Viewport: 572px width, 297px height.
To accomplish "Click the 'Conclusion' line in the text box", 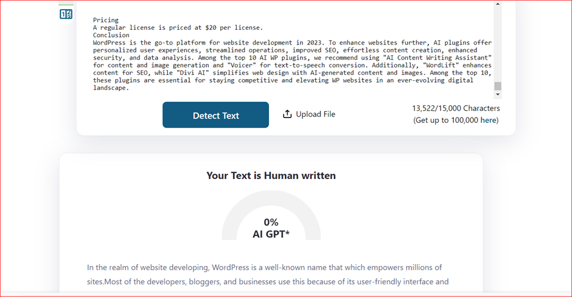I will tap(111, 35).
